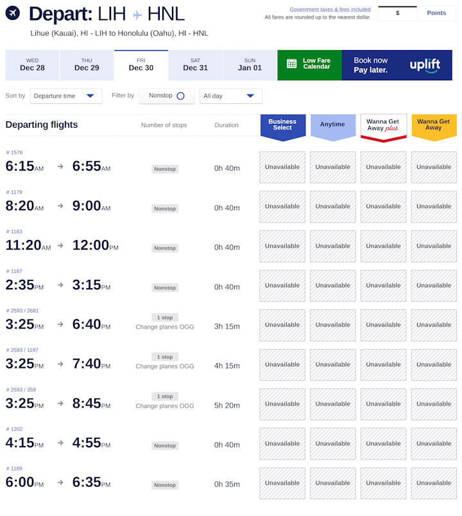462x516 pixels.
Task: Select the THU Dec 29 date tab
Action: click(87, 65)
